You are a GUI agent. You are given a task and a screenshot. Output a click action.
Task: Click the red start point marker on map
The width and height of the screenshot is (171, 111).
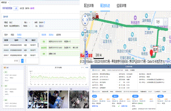pyautogui.click(x=152, y=53)
